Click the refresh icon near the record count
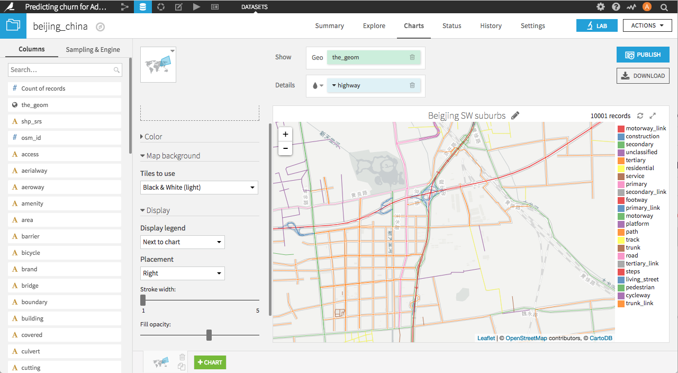Viewport: 678px width, 373px height. [x=640, y=116]
